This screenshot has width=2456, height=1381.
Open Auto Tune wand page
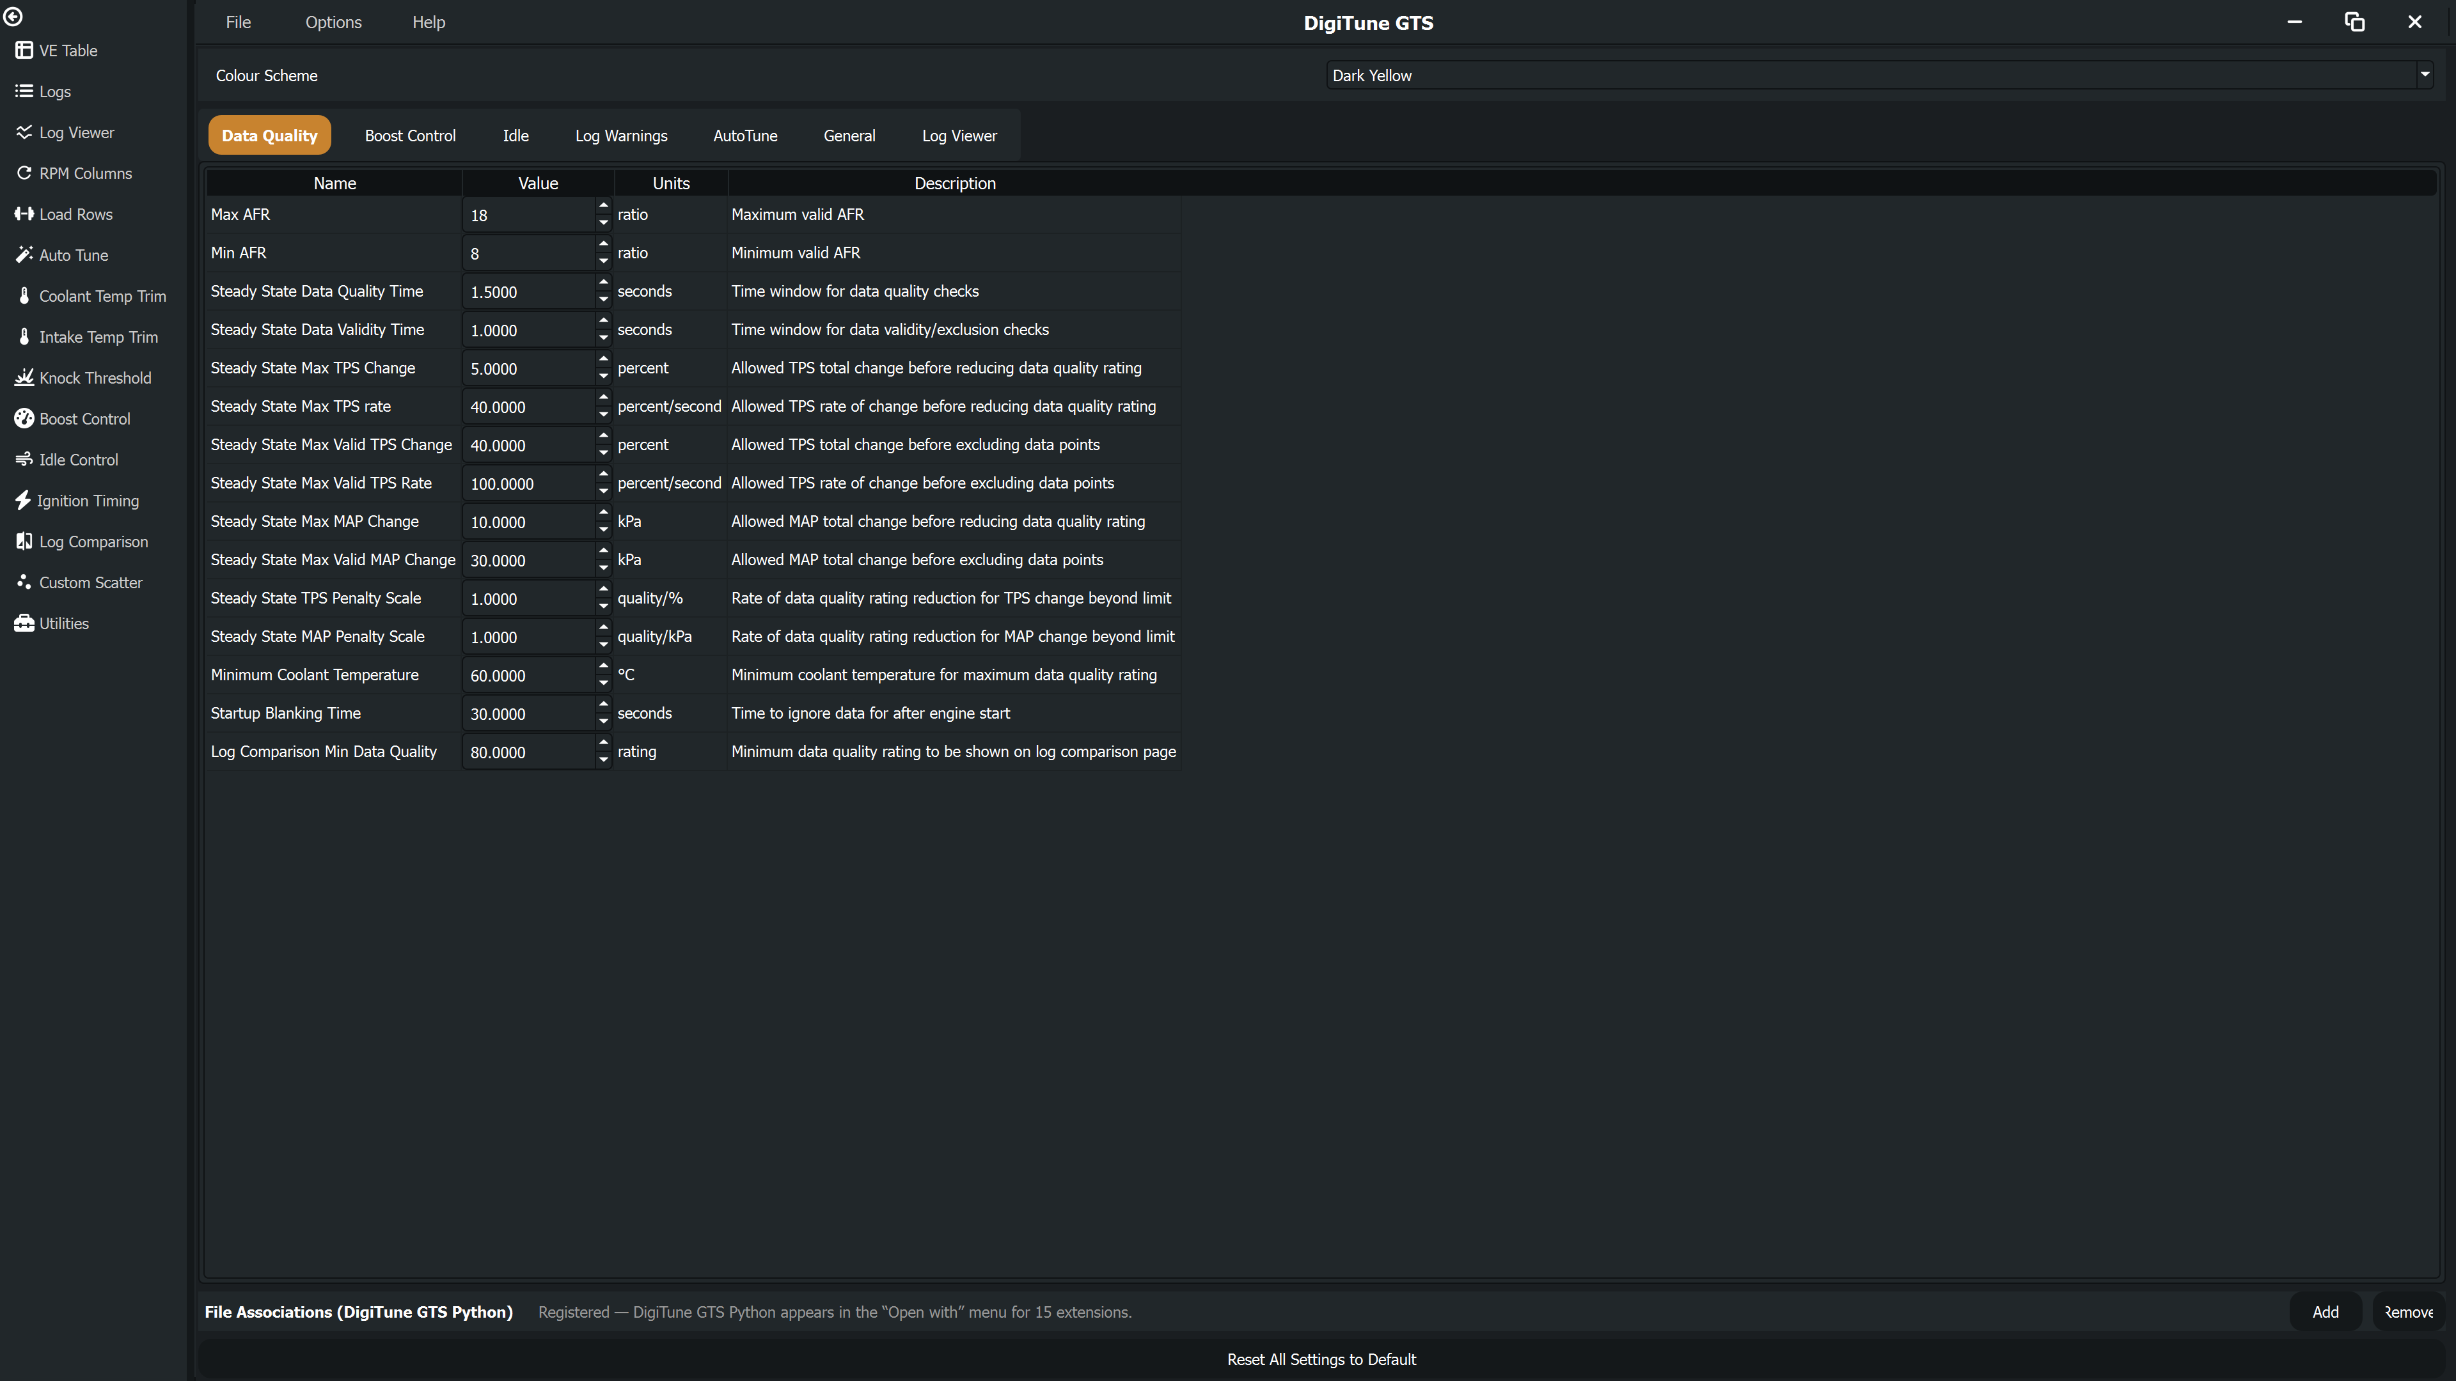pos(62,256)
